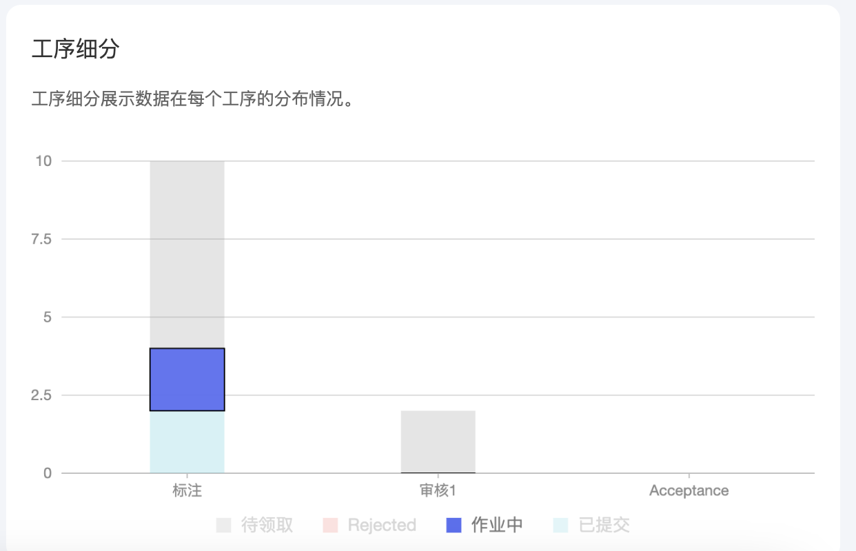Click the 2.5 y-axis tick label
The width and height of the screenshot is (856, 551).
41,395
